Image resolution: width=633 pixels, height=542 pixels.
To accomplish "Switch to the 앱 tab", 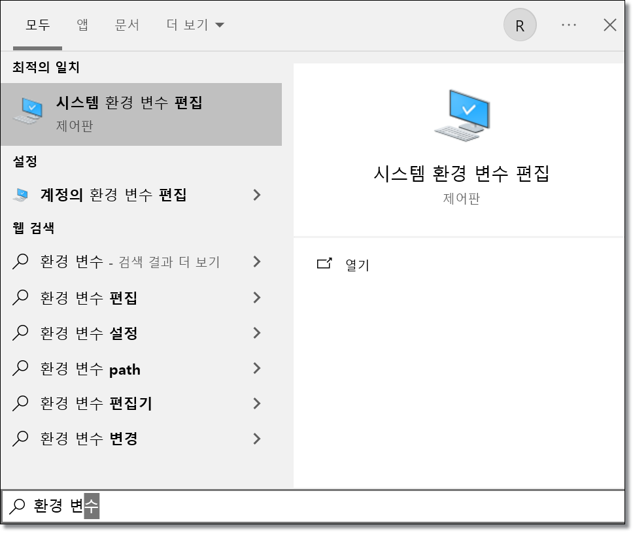I will coord(82,25).
